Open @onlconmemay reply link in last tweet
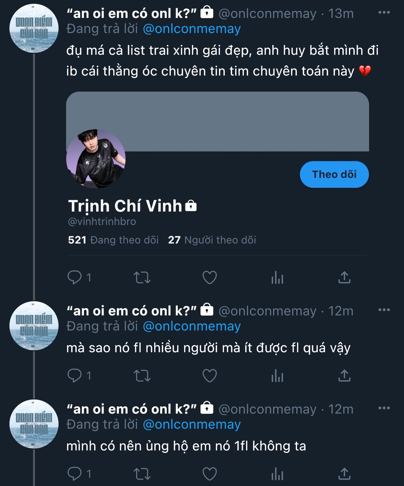 coord(192,425)
